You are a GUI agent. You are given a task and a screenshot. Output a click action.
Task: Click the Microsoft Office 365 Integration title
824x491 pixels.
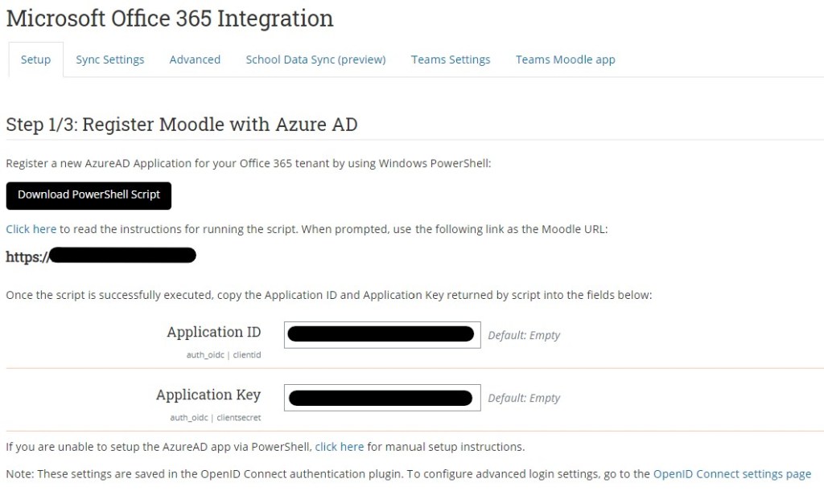click(169, 18)
